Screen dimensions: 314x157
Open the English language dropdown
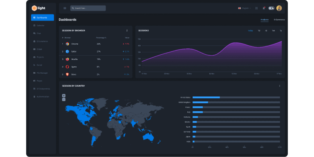(244, 8)
